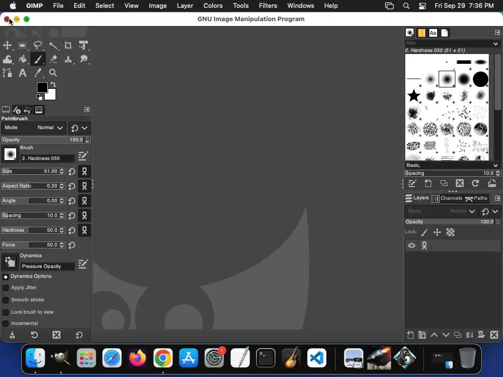
Task: Select the Text tool
Action: (23, 73)
